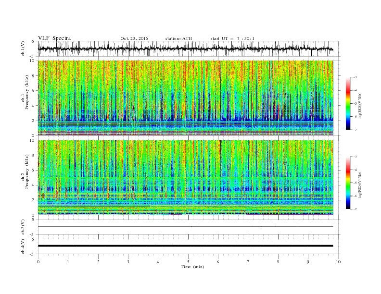This screenshot has height=294, width=381.
Task: Click the "Time (min)" x-axis label
Action: 192,267
